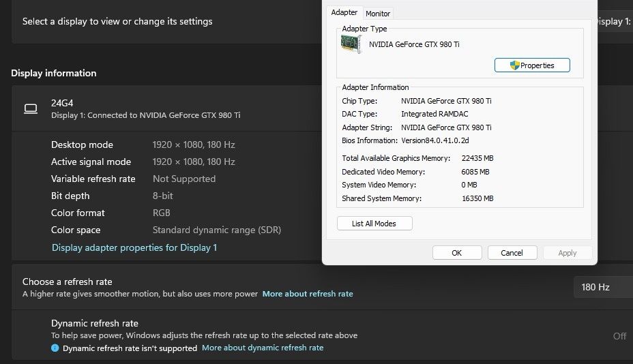
Task: Click System Video Memory 0 MB value
Action: click(x=469, y=185)
